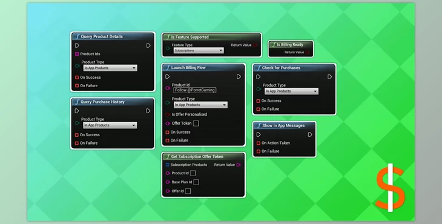Click Query Purchase History input execution pin
This screenshot has height=224, width=442.
coord(77,111)
